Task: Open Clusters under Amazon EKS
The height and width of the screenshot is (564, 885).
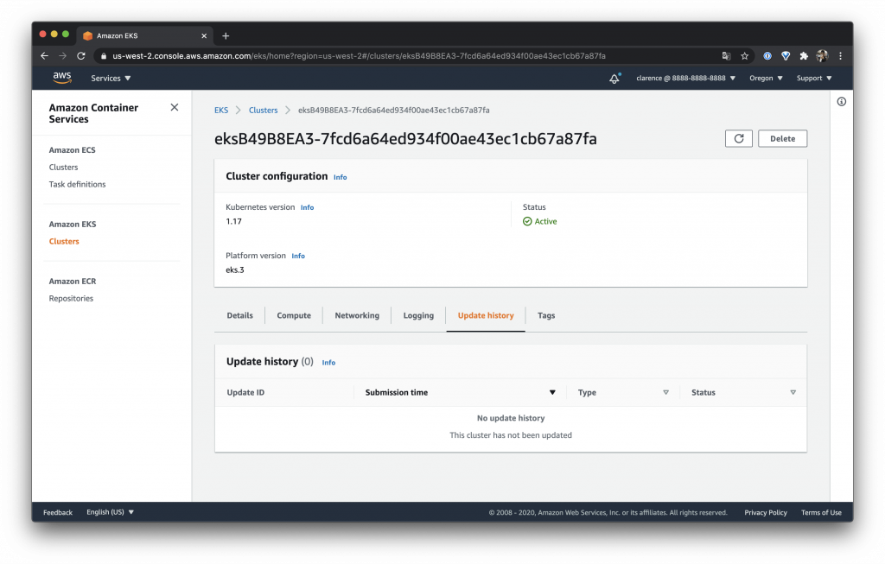Action: pyautogui.click(x=64, y=241)
